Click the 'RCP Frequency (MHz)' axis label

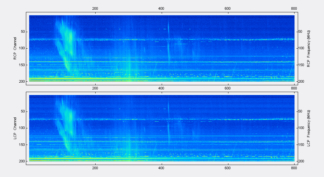tap(308, 49)
